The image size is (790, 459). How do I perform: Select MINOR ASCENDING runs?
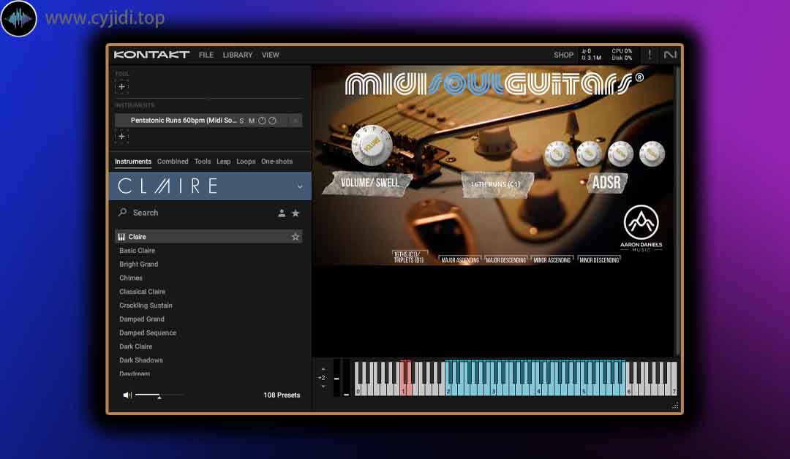tap(552, 259)
